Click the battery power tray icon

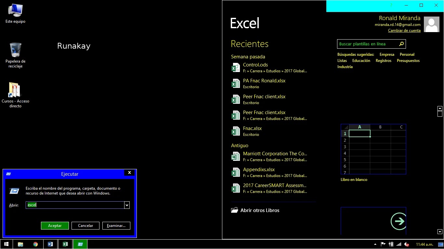(391, 244)
